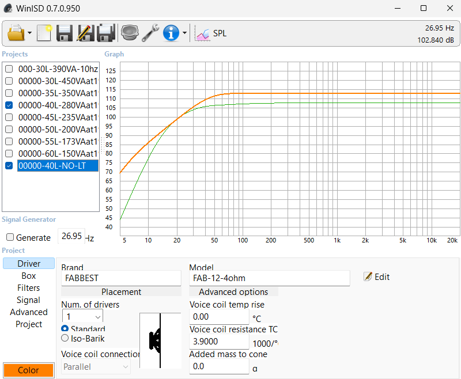Expand the info icon dropdown arrow
Image resolution: width=461 pixels, height=379 pixels.
coord(184,33)
